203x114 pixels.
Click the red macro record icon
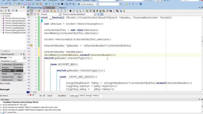coord(30,95)
